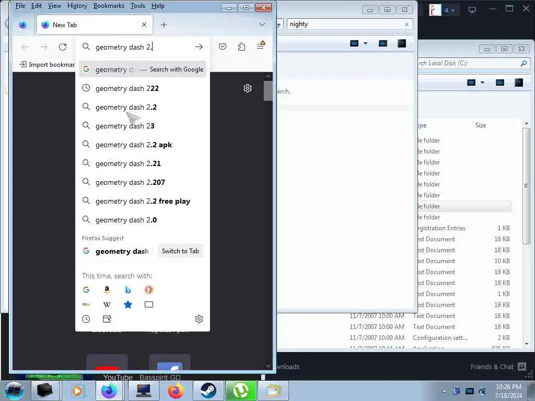Choose suggestion geometry dash 23
Viewport: 535px width, 401px height.
click(143, 126)
